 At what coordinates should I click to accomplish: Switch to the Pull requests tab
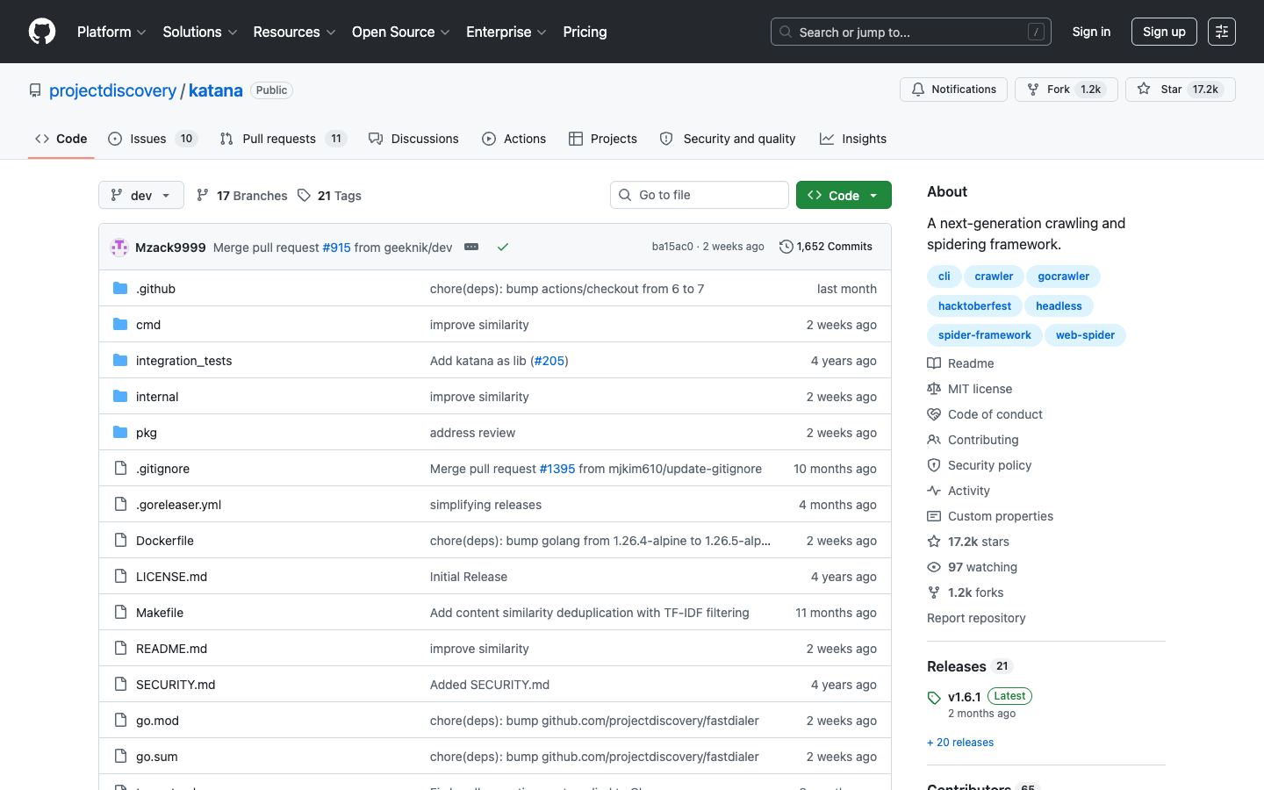coord(284,139)
